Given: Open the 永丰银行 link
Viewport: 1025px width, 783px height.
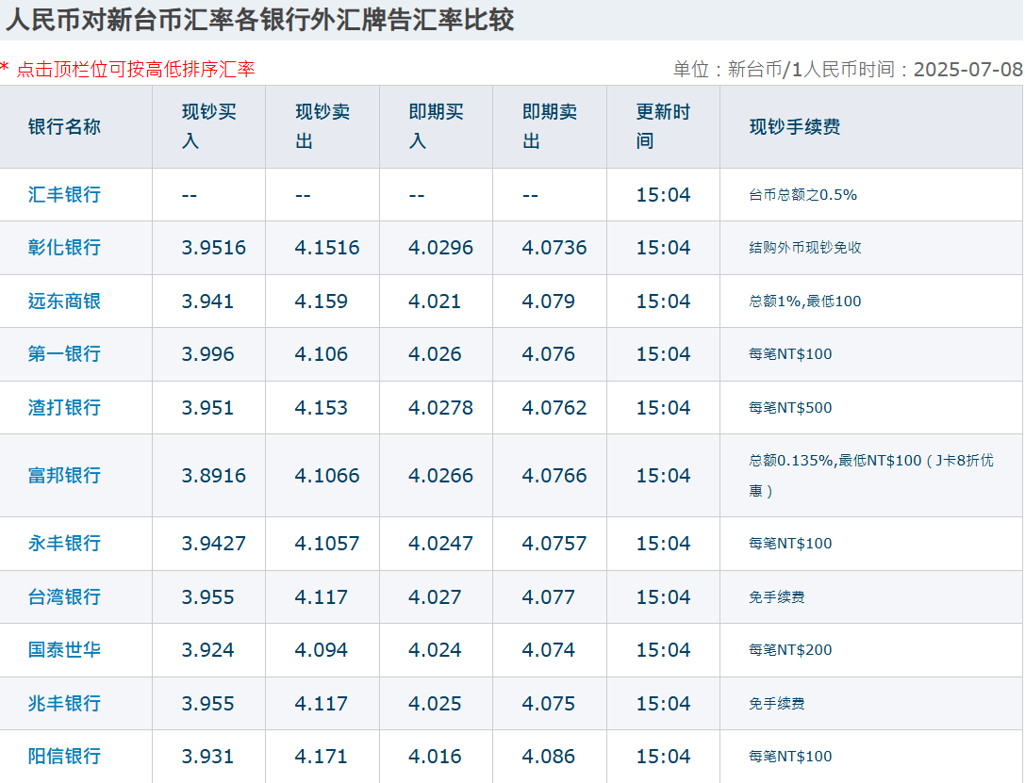Looking at the screenshot, I should [x=64, y=544].
